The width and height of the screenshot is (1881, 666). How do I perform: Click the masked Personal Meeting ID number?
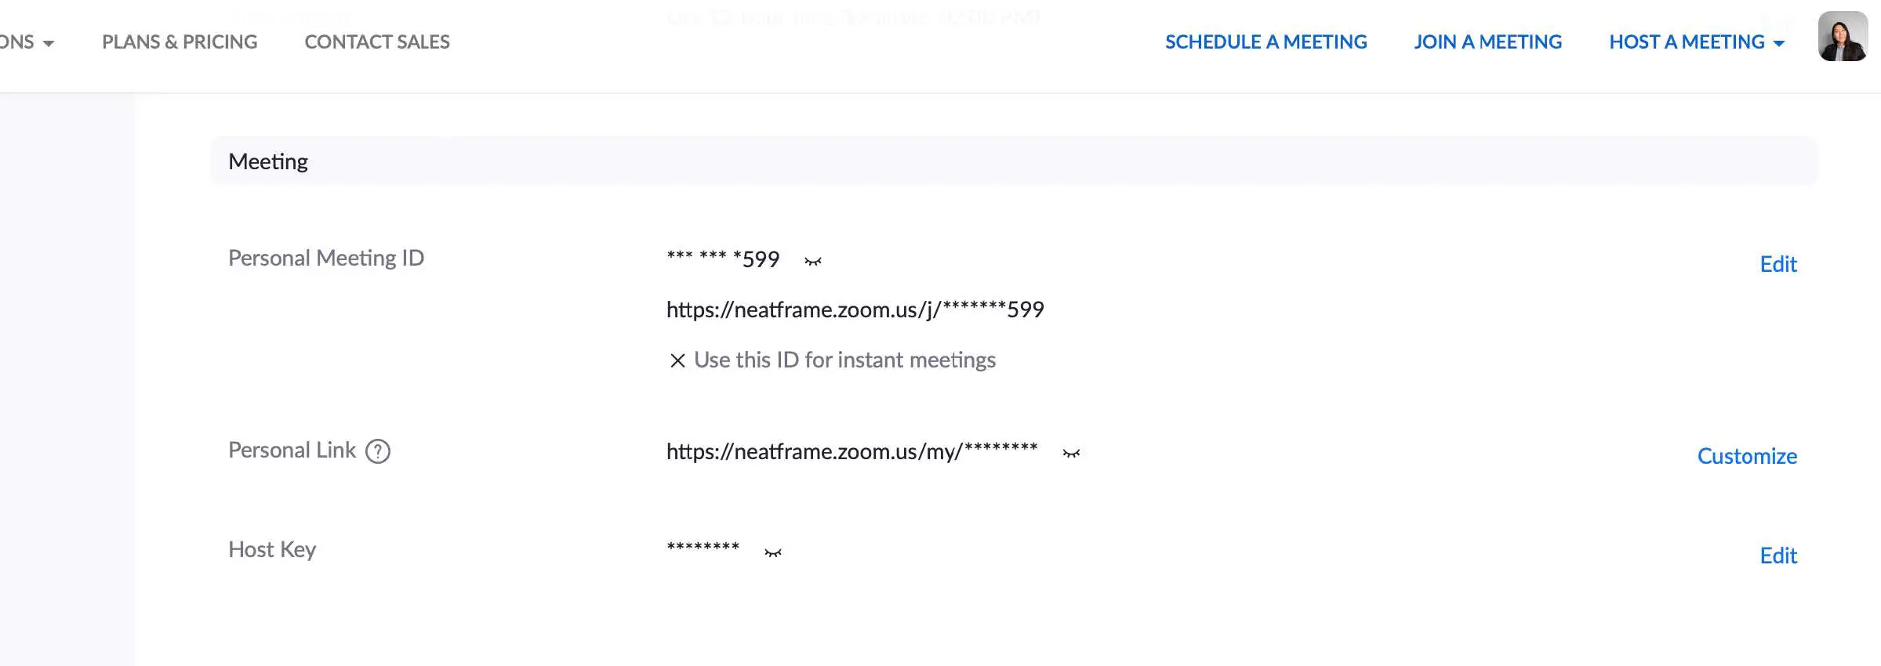coord(723,259)
